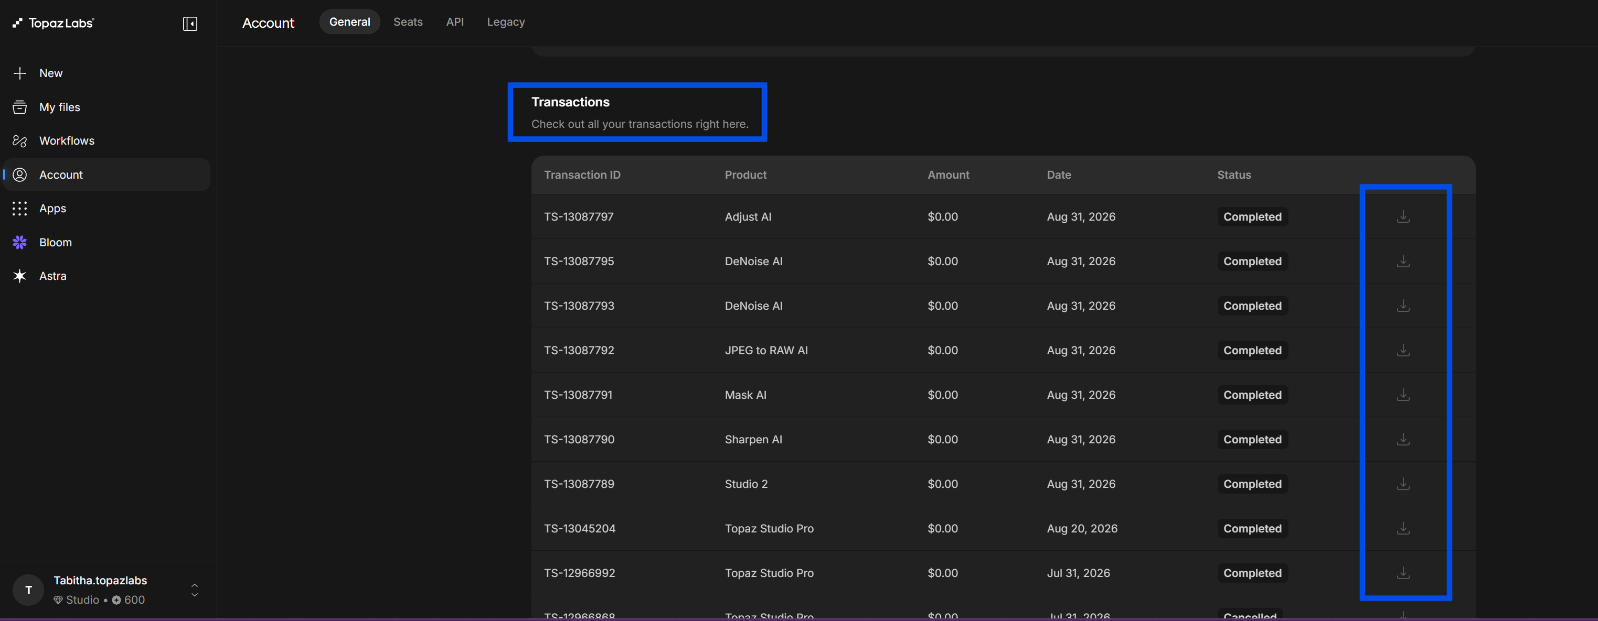
Task: Open the Legacy tab
Action: click(506, 23)
